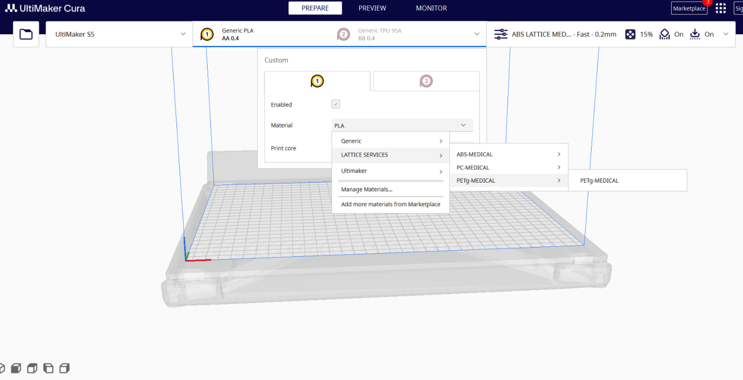This screenshot has height=380, width=743.
Task: Click the On label next to support icon
Action: (679, 34)
